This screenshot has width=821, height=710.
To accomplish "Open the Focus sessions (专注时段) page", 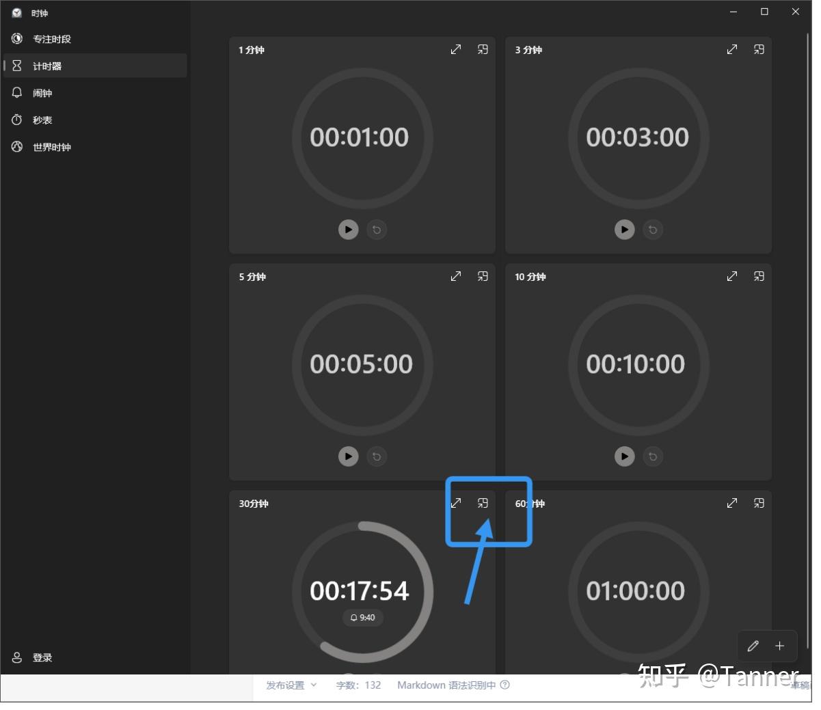I will click(x=95, y=39).
